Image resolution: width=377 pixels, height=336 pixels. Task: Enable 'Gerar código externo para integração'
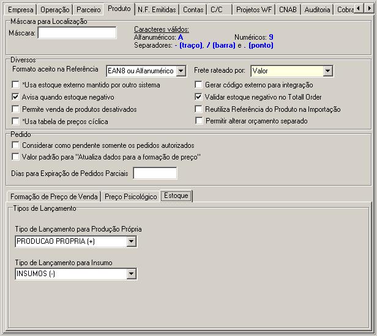(x=198, y=85)
